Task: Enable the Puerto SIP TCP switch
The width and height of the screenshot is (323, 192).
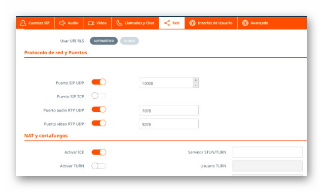Action: coord(99,96)
